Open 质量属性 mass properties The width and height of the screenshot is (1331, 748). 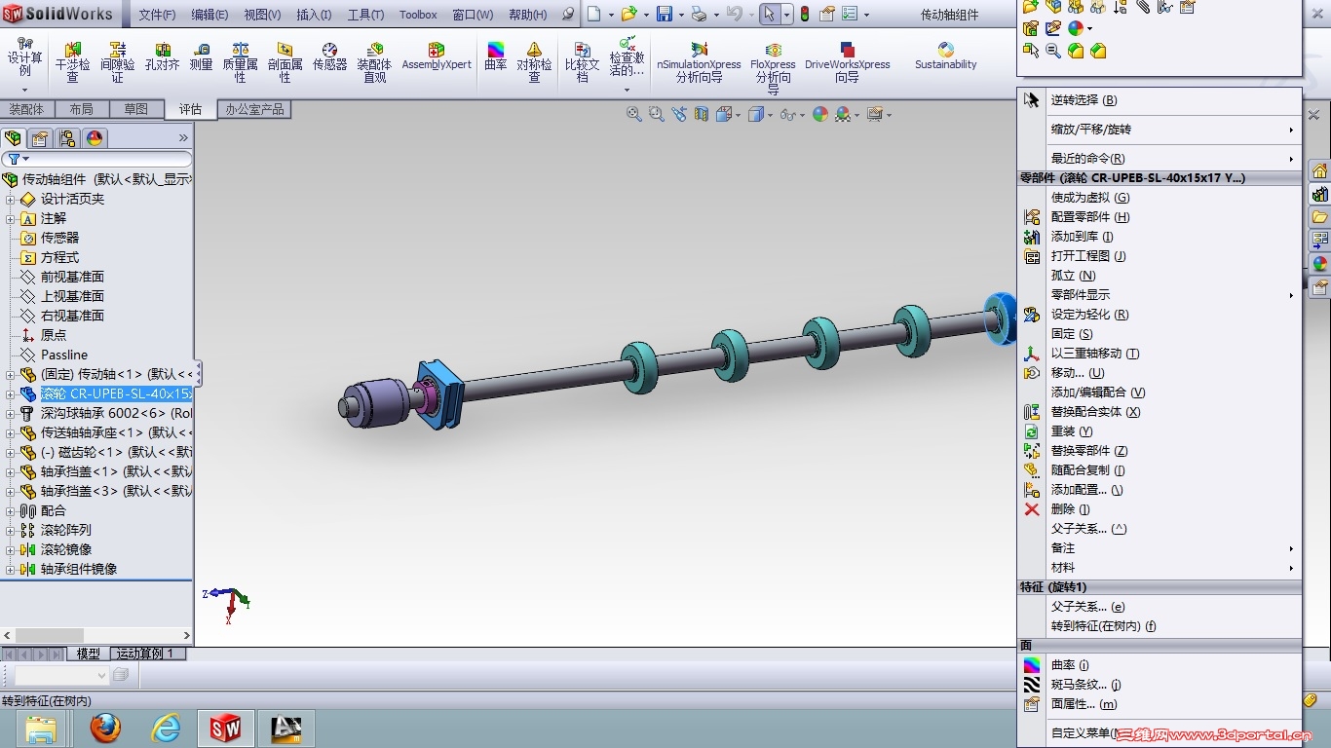pos(240,62)
